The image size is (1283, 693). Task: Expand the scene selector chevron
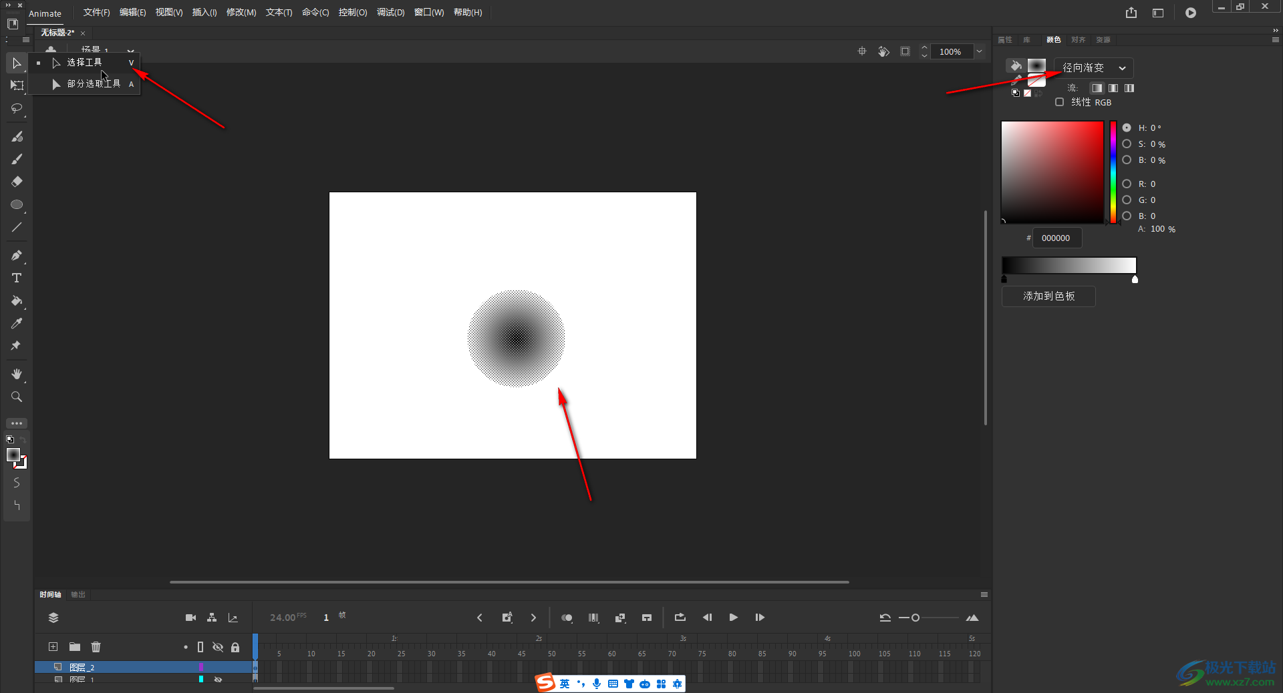coord(131,50)
